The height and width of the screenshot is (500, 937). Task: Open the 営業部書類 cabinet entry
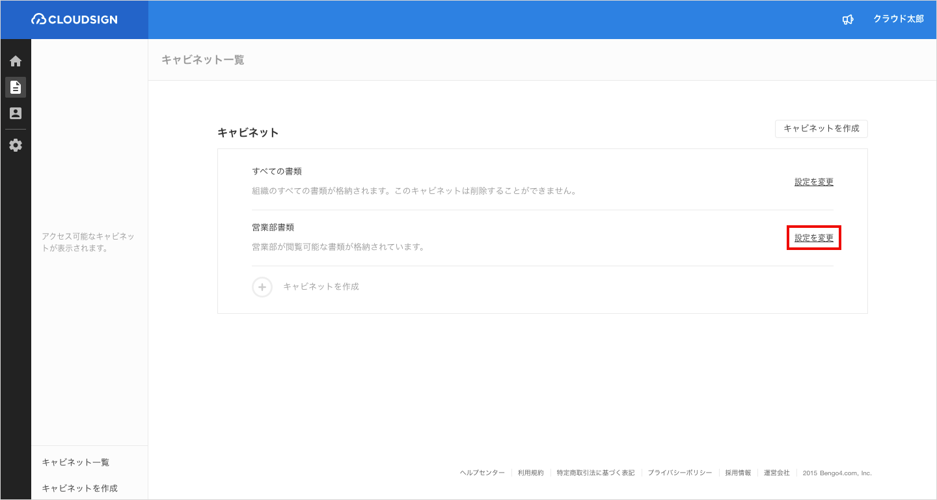tap(273, 228)
